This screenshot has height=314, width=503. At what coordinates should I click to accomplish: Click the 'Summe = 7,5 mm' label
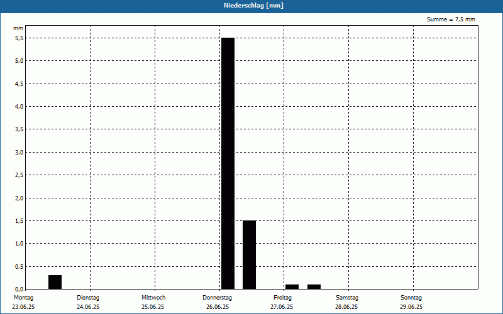[x=451, y=19]
